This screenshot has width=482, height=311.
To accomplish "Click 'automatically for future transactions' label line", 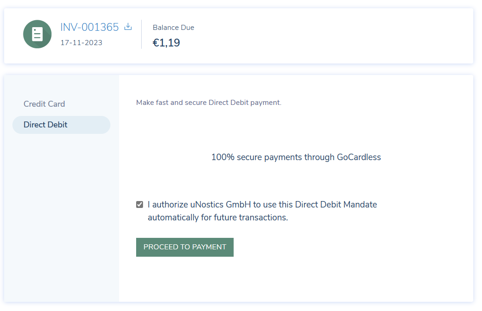I will 218,218.
